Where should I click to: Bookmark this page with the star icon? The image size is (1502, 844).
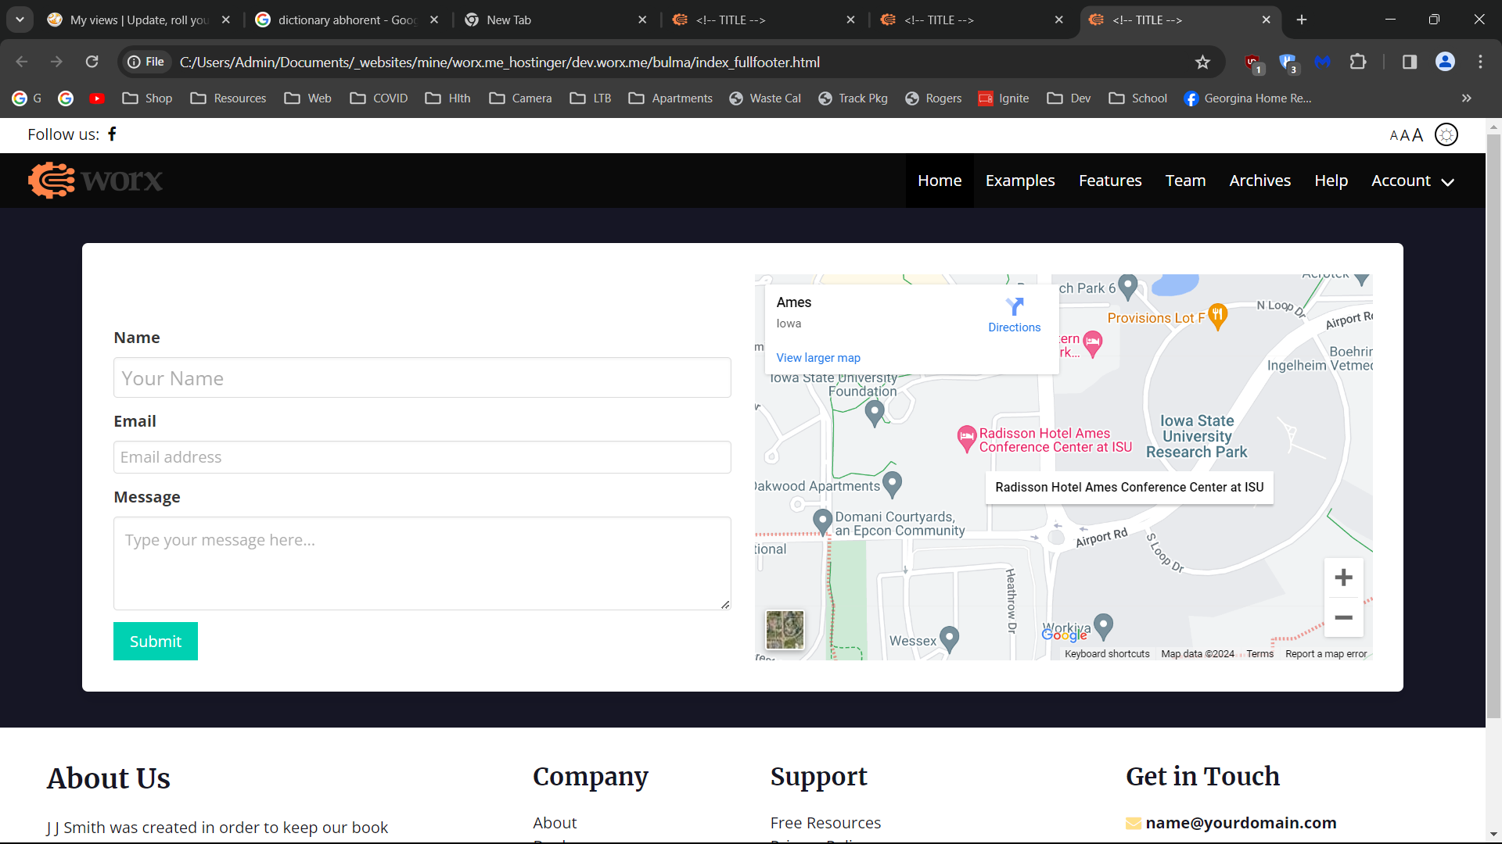pos(1202,62)
